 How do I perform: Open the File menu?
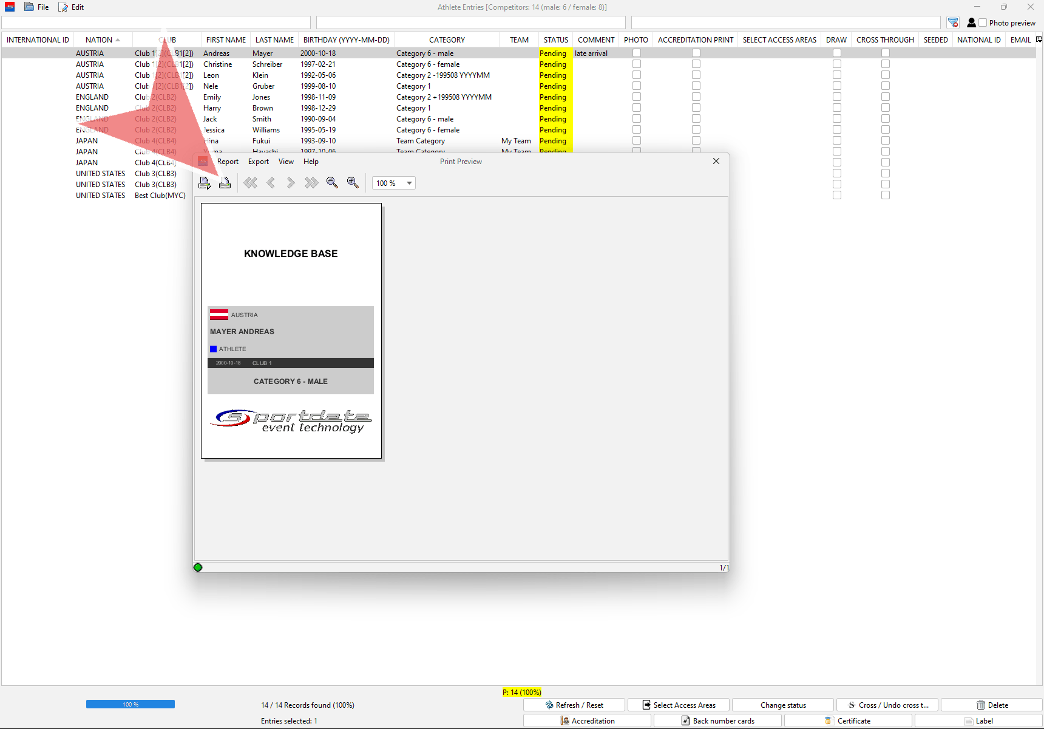click(x=37, y=7)
